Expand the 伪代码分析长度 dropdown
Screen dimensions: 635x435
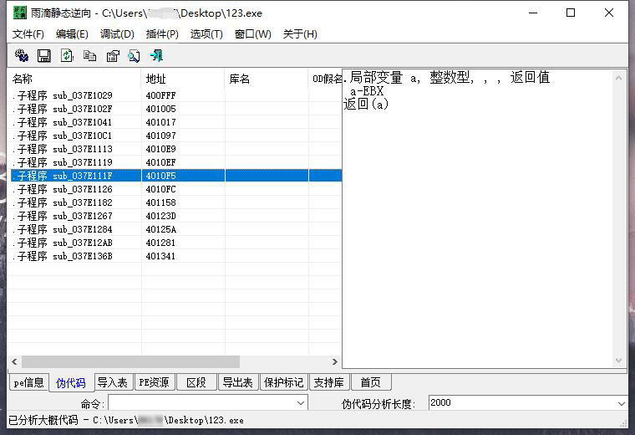click(x=620, y=403)
